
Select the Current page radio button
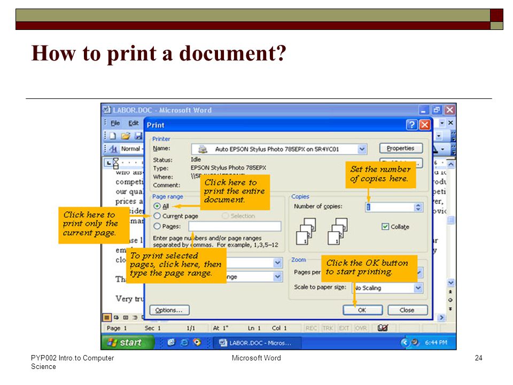point(157,216)
